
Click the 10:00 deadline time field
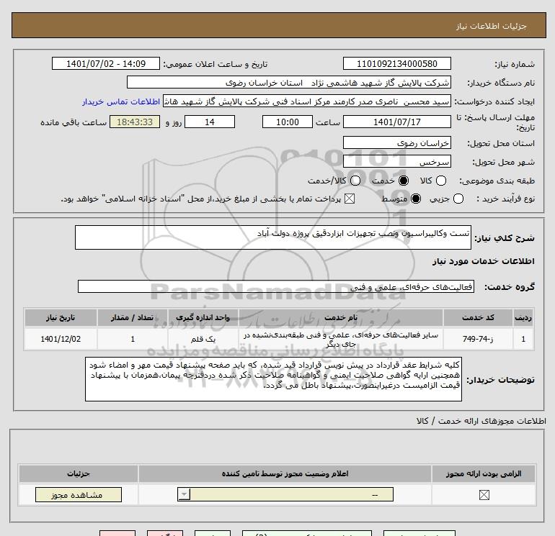coord(288,122)
